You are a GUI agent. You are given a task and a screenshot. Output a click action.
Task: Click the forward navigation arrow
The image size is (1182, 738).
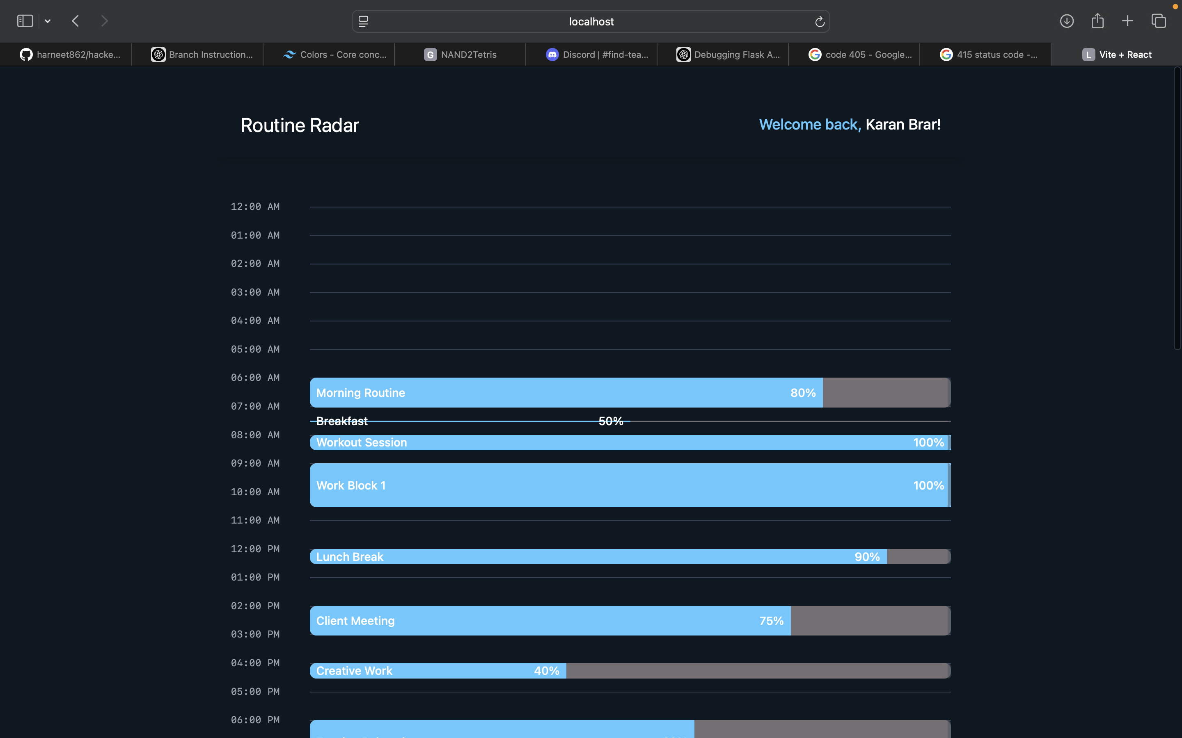(x=104, y=21)
